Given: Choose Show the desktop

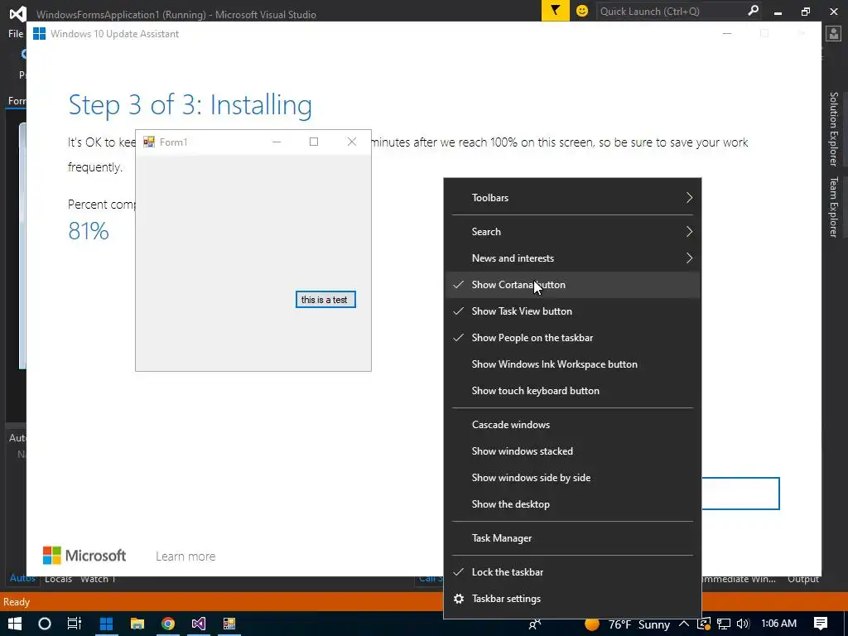Looking at the screenshot, I should 572,504.
